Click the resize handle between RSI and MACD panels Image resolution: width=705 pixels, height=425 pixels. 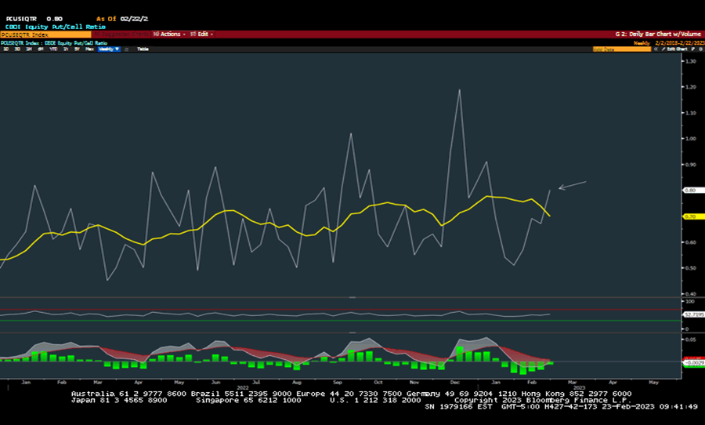pos(352,332)
